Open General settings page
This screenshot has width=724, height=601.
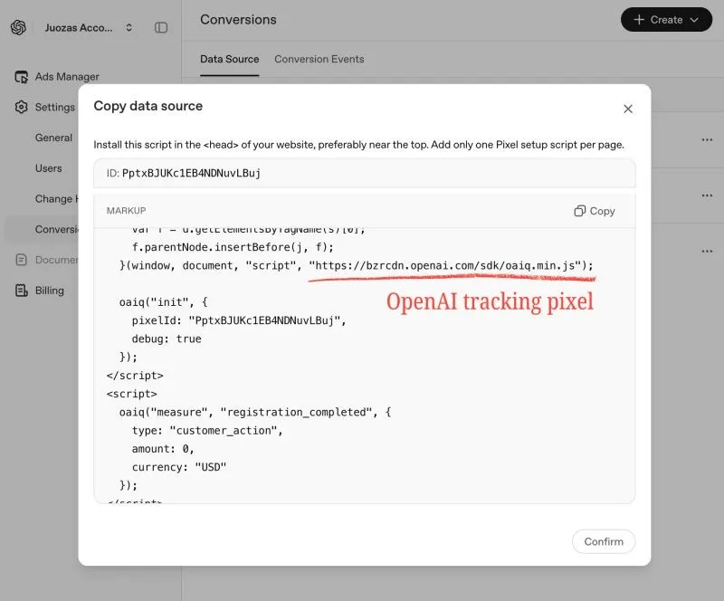[x=53, y=138]
